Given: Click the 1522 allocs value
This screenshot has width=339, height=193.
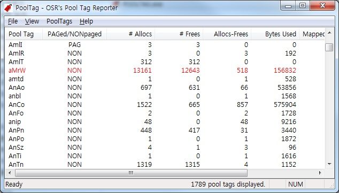Looking at the screenshot, I should pyautogui.click(x=144, y=105).
